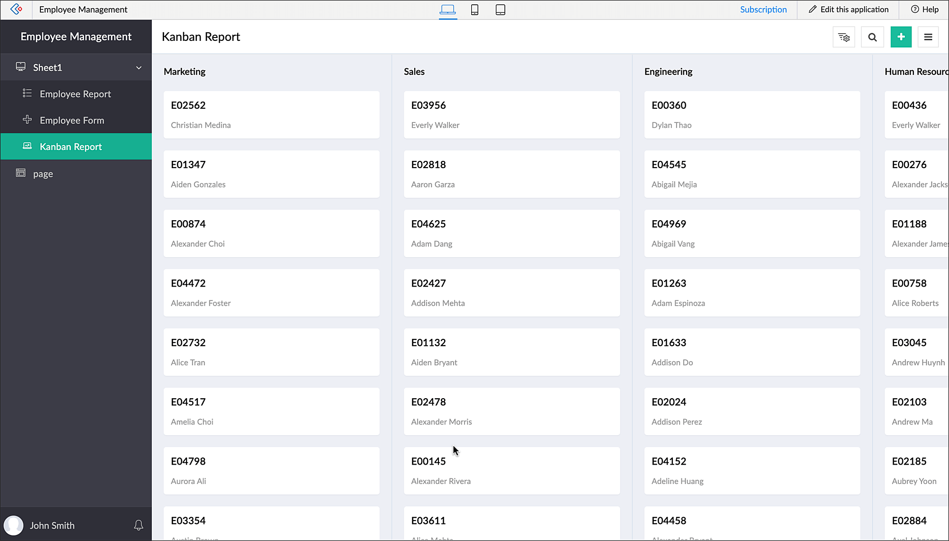Click the Zoho Creator logo icon
Screen dimensions: 949x541
point(16,9)
